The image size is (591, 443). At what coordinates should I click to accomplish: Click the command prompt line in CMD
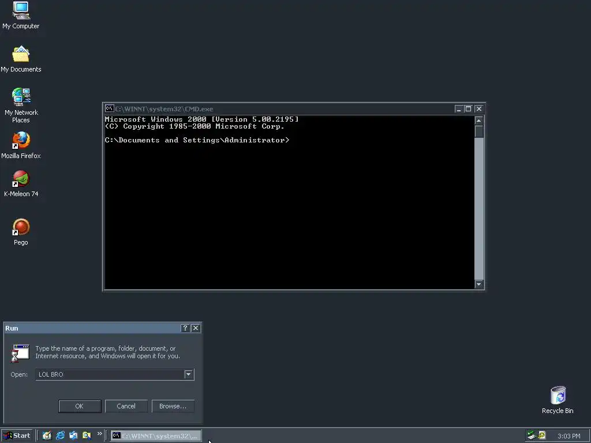click(x=197, y=140)
